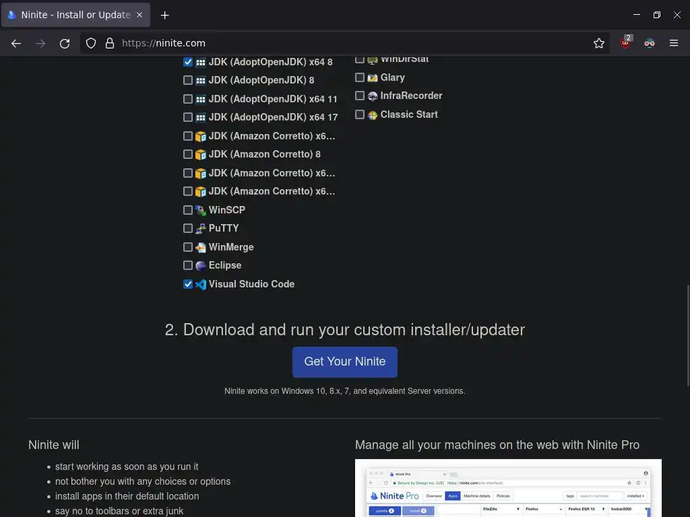
Task: Click the site security padlock icon
Action: tap(110, 43)
